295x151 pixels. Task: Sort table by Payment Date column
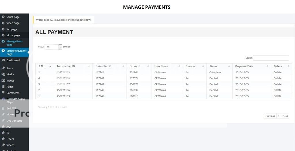[x=252, y=66]
